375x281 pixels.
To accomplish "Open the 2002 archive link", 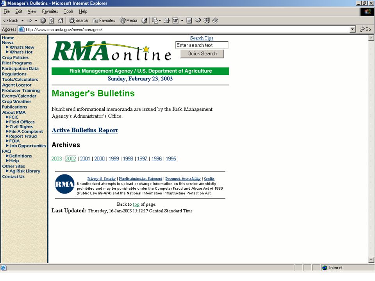I will click(x=71, y=159).
